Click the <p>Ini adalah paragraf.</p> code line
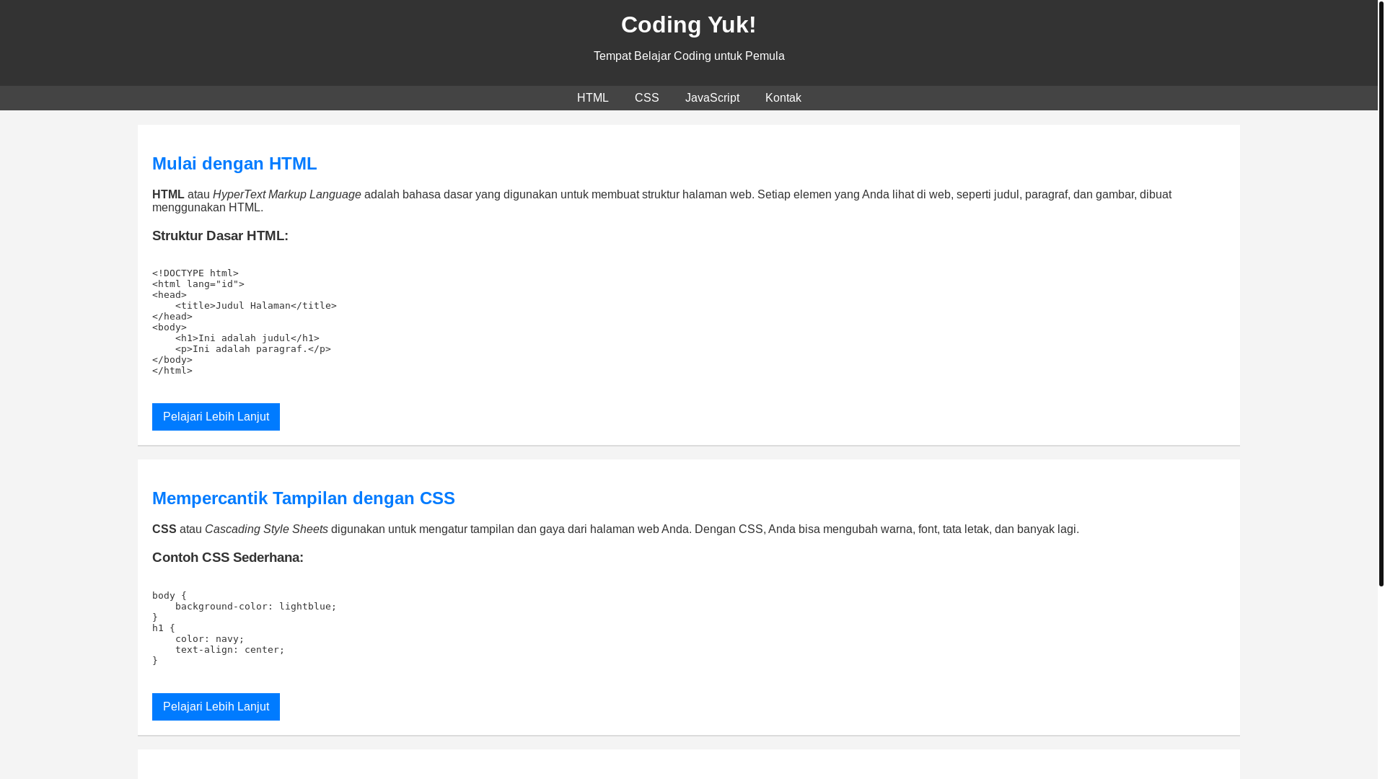The width and height of the screenshot is (1385, 779). pyautogui.click(x=253, y=349)
